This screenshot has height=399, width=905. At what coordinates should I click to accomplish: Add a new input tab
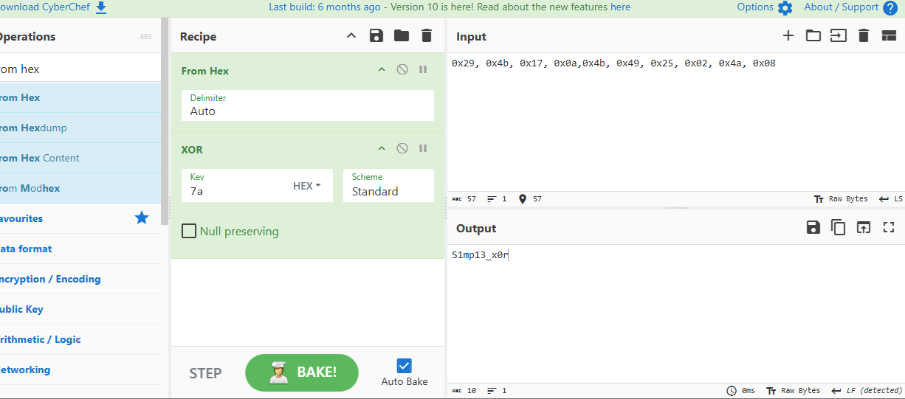point(788,36)
